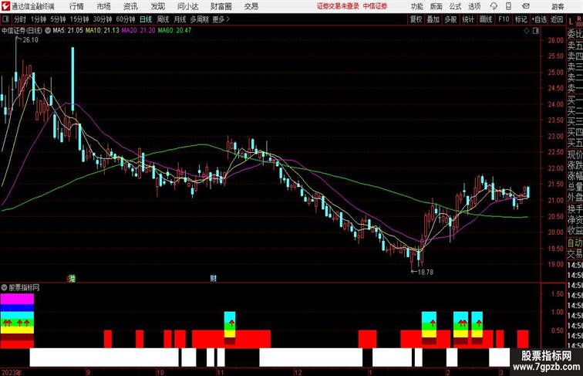
Task: Switch to the 1分钟 period tab
Action: 39,19
